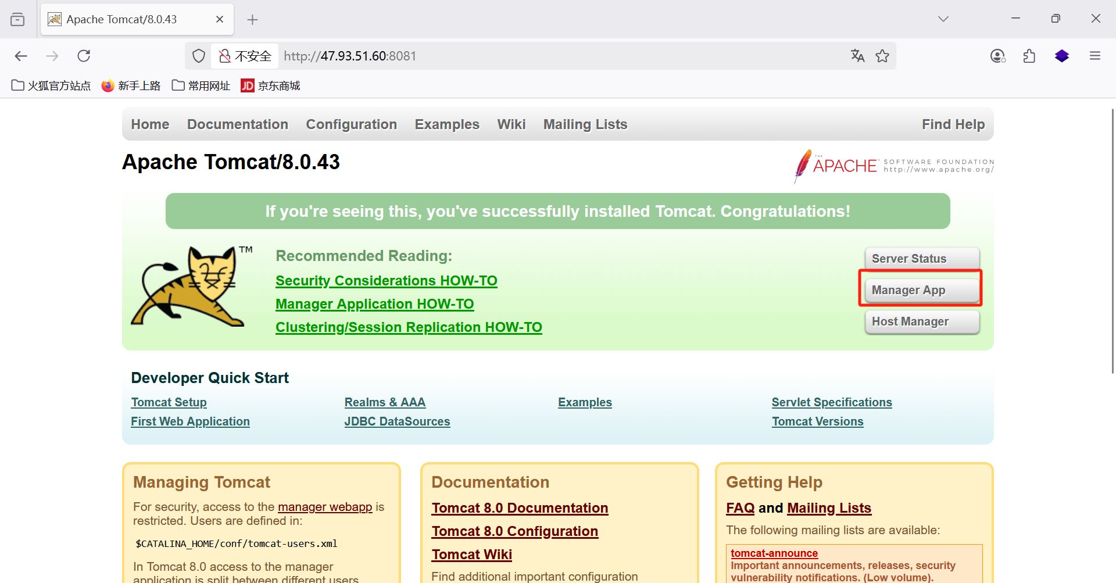The width and height of the screenshot is (1116, 583).
Task: Open the Tomcat 8.0 Documentation link
Action: [x=520, y=508]
